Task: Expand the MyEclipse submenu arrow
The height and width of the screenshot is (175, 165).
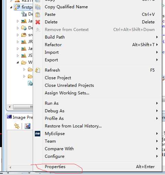Action: (x=157, y=134)
